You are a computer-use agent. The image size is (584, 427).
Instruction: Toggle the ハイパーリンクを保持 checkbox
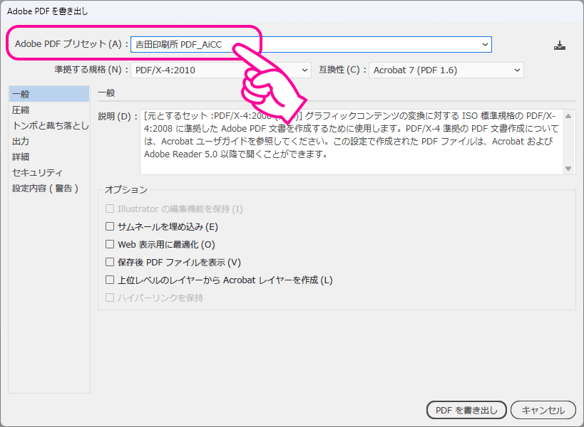110,297
